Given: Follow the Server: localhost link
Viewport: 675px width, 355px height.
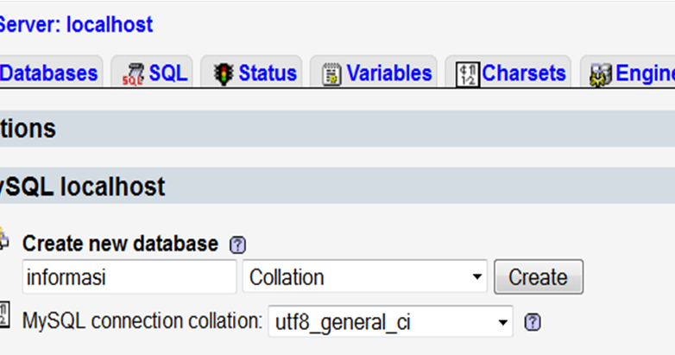Looking at the screenshot, I should tap(76, 24).
